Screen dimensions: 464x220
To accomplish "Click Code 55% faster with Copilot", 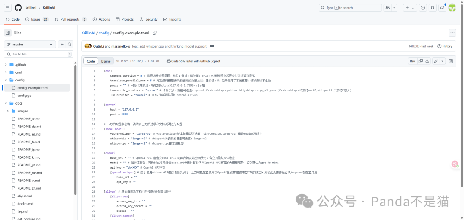I will coord(193,61).
